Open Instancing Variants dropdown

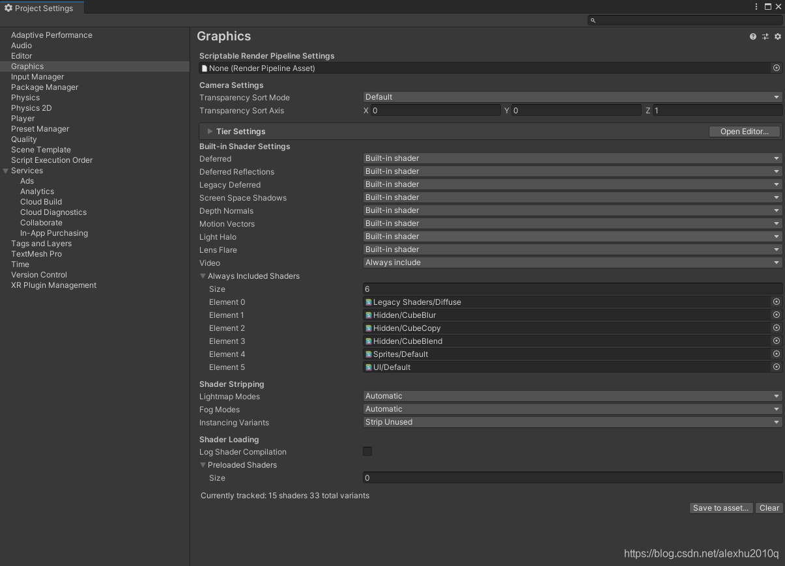(x=573, y=422)
